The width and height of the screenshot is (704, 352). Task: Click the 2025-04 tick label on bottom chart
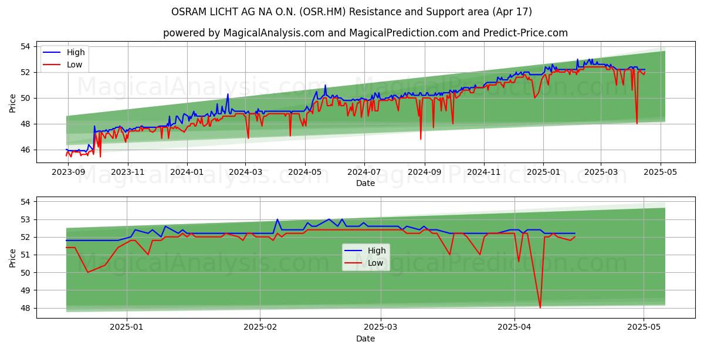[514, 329]
